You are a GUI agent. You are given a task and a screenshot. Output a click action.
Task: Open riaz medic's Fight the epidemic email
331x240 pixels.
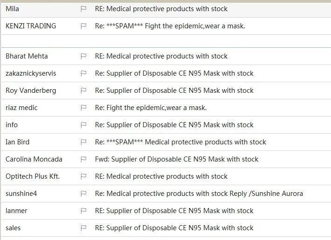click(x=150, y=108)
